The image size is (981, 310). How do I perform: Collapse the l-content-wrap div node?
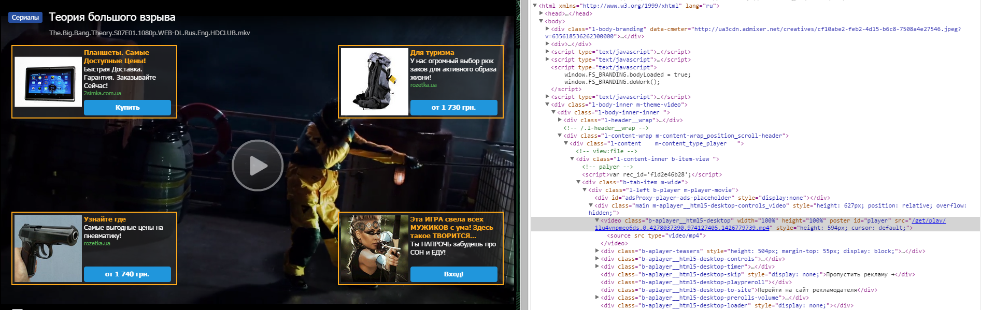click(x=560, y=136)
